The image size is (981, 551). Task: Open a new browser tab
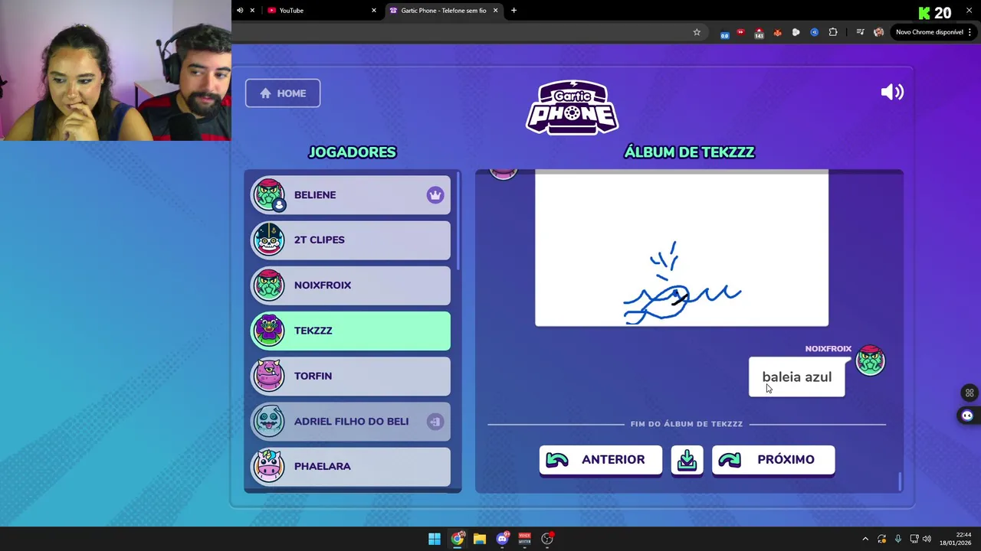pyautogui.click(x=513, y=11)
